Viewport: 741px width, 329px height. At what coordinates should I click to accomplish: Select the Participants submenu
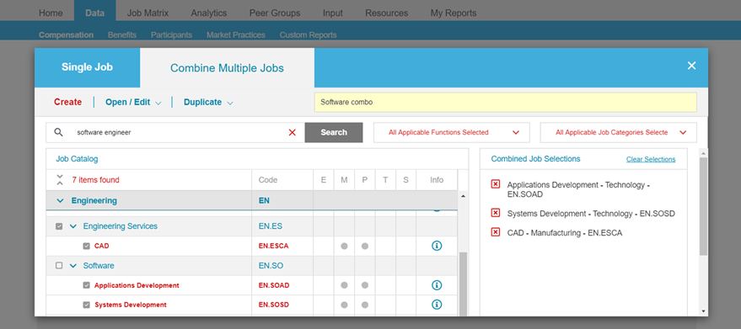pos(171,35)
